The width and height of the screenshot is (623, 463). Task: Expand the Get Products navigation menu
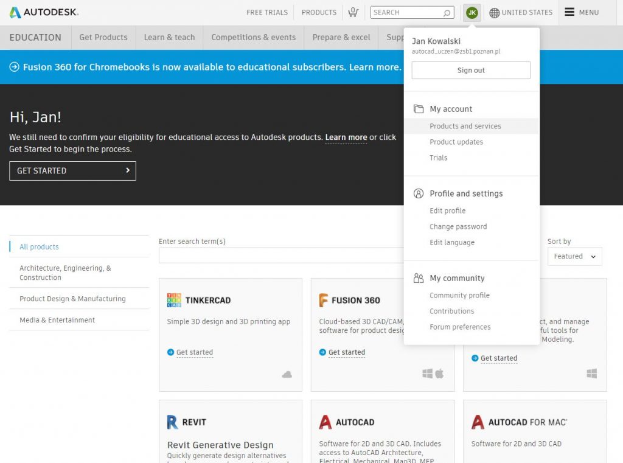point(103,37)
